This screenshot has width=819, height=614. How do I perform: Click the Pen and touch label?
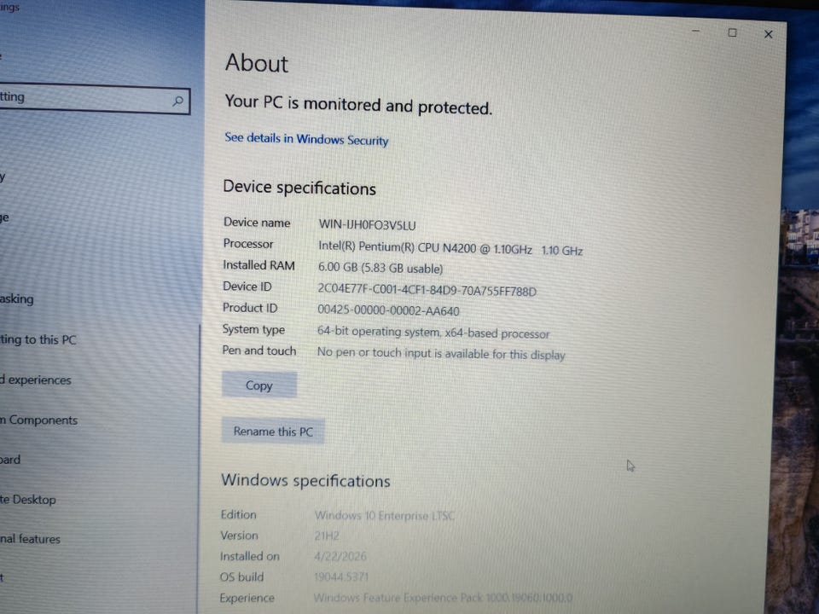pos(259,350)
